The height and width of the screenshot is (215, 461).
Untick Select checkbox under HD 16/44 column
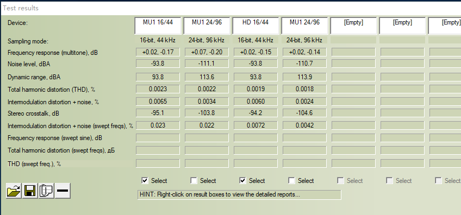coord(242,181)
